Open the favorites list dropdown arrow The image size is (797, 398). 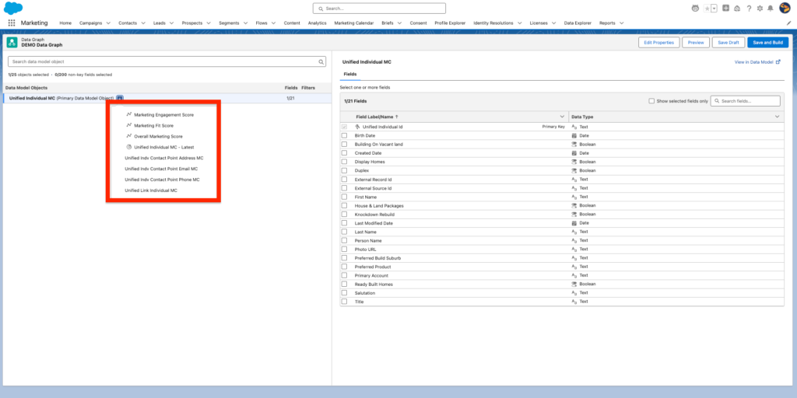click(x=714, y=8)
